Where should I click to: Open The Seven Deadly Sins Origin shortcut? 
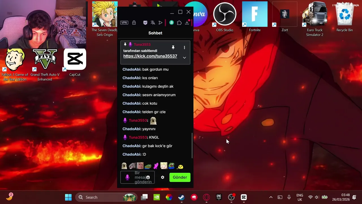(x=105, y=19)
